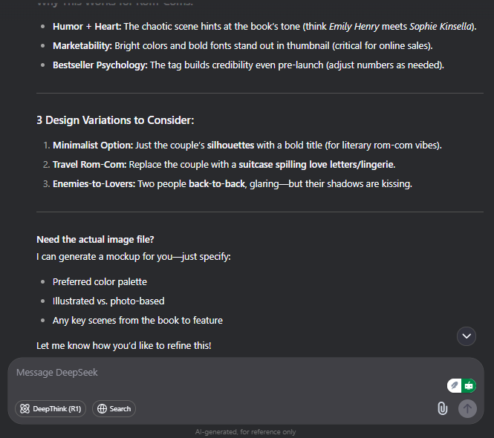Click the 'Preferred color palette' bullet
Screen dimensions: 494x438
tap(100, 281)
